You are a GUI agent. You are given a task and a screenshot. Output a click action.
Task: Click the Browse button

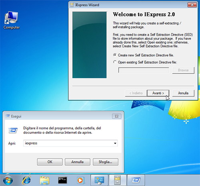tap(183, 70)
